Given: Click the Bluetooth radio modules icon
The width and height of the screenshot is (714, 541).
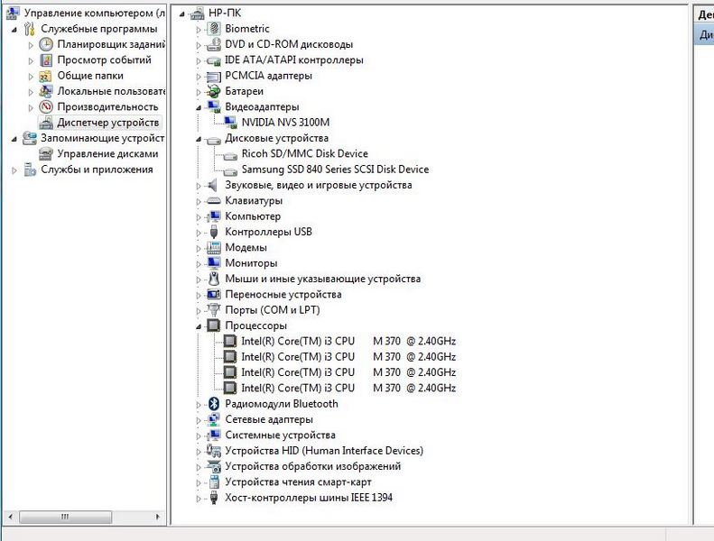Looking at the screenshot, I should coord(214,404).
